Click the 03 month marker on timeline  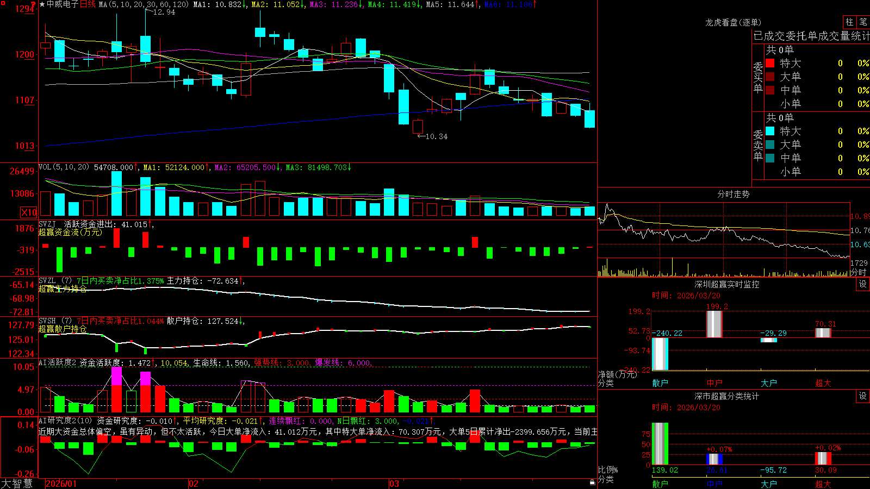[394, 484]
